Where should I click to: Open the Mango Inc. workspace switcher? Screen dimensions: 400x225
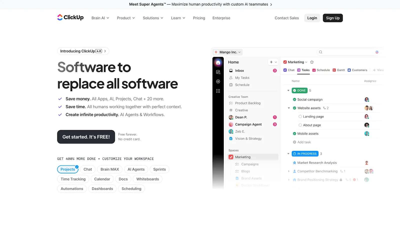227,52
